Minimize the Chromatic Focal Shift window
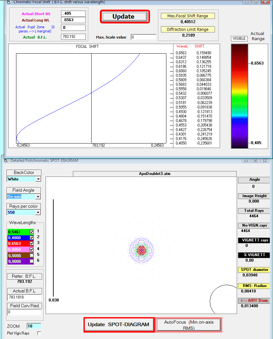 pos(247,2)
